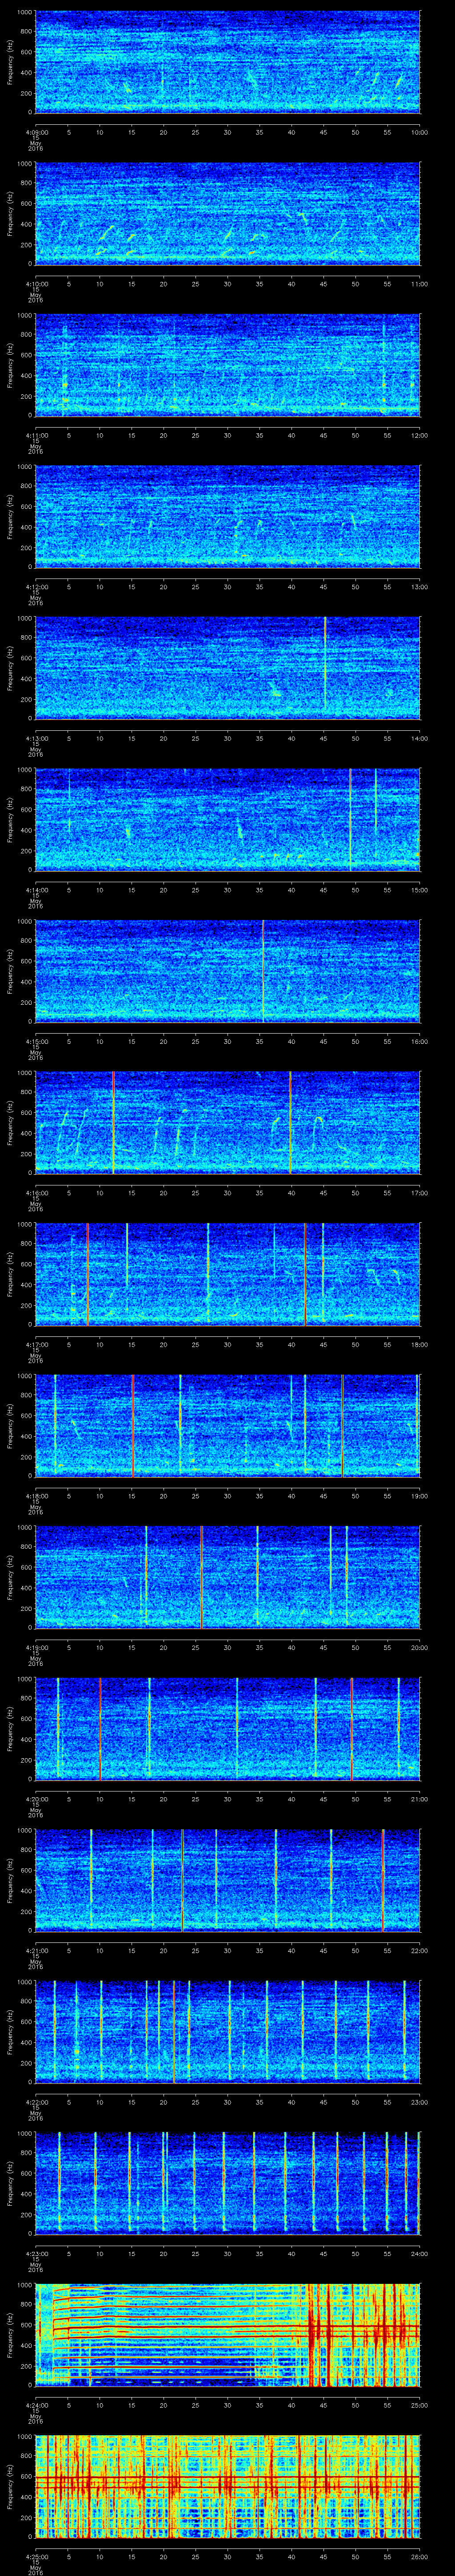
Task: Click the 18:00 end time label
Action: 419,1344
